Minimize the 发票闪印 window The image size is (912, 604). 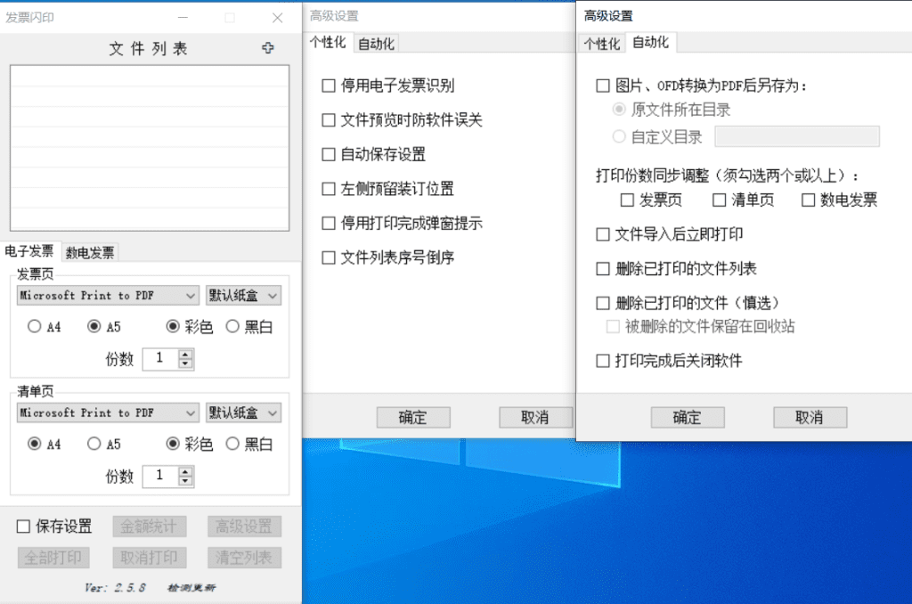click(183, 18)
